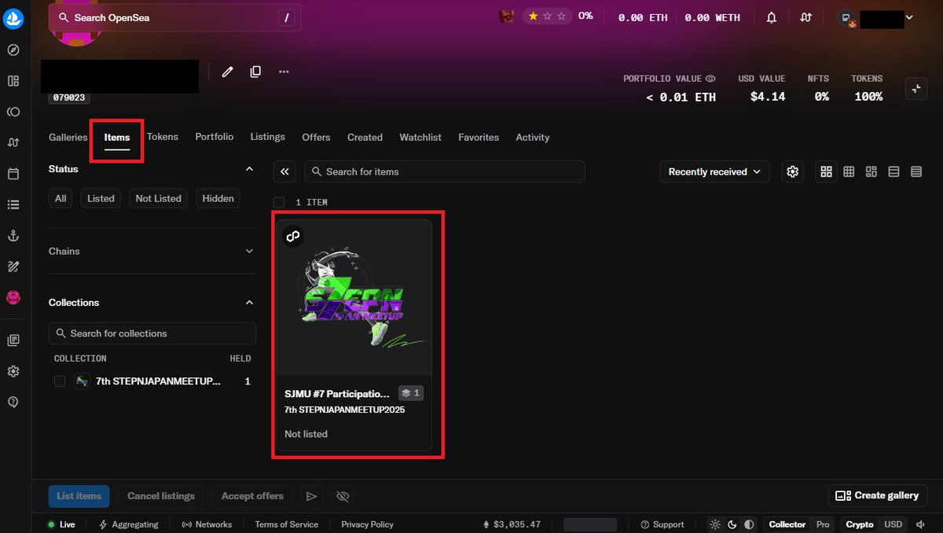943x533 pixels.
Task: Open the OpenSea home logo
Action: [13, 19]
